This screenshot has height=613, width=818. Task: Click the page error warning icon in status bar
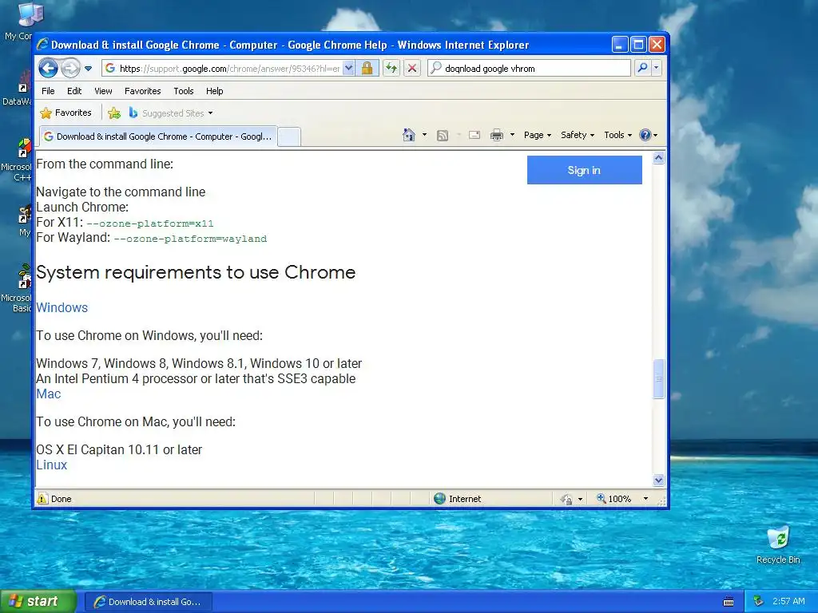42,499
